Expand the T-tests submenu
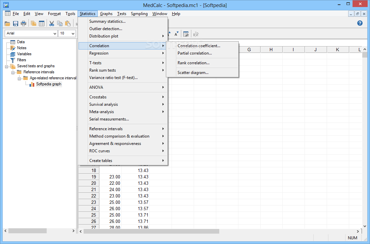370x244 pixels. pyautogui.click(x=123, y=63)
